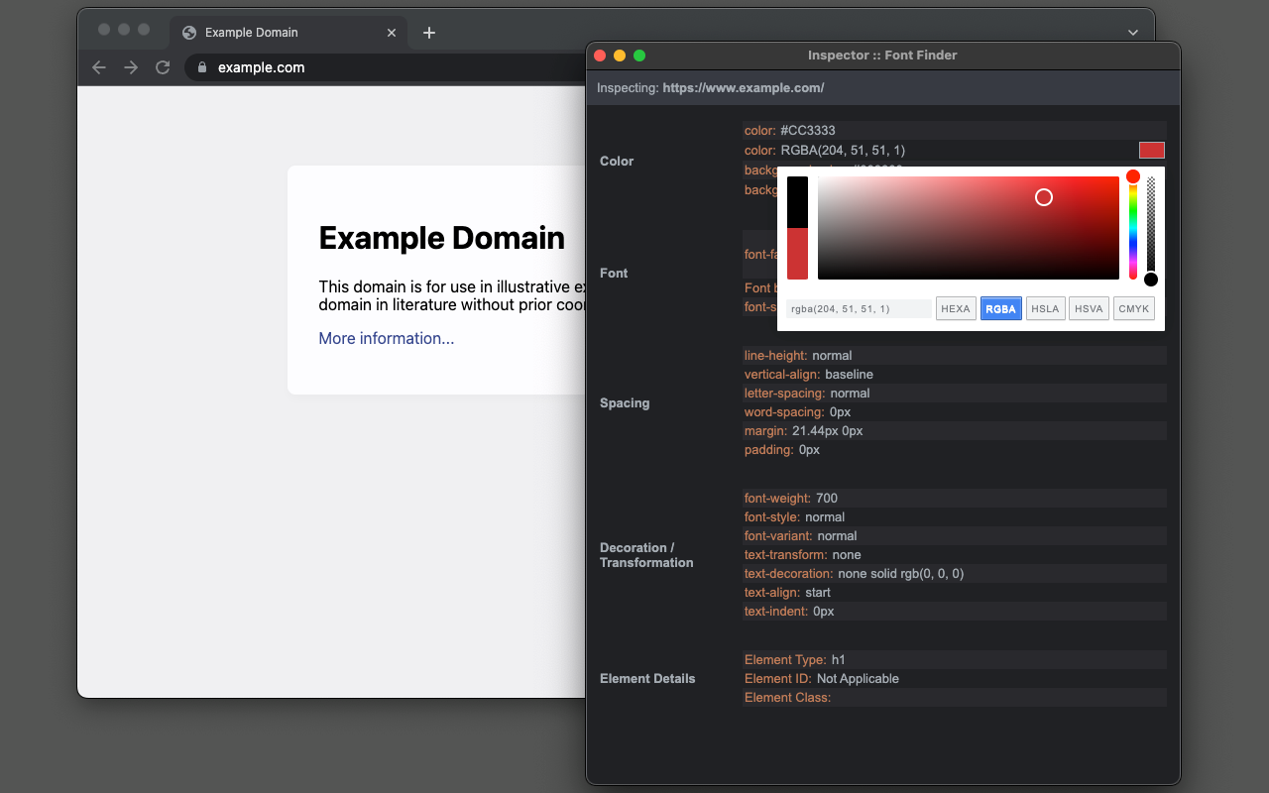Image resolution: width=1269 pixels, height=793 pixels.
Task: Select the HSVA color format
Action: click(x=1089, y=308)
